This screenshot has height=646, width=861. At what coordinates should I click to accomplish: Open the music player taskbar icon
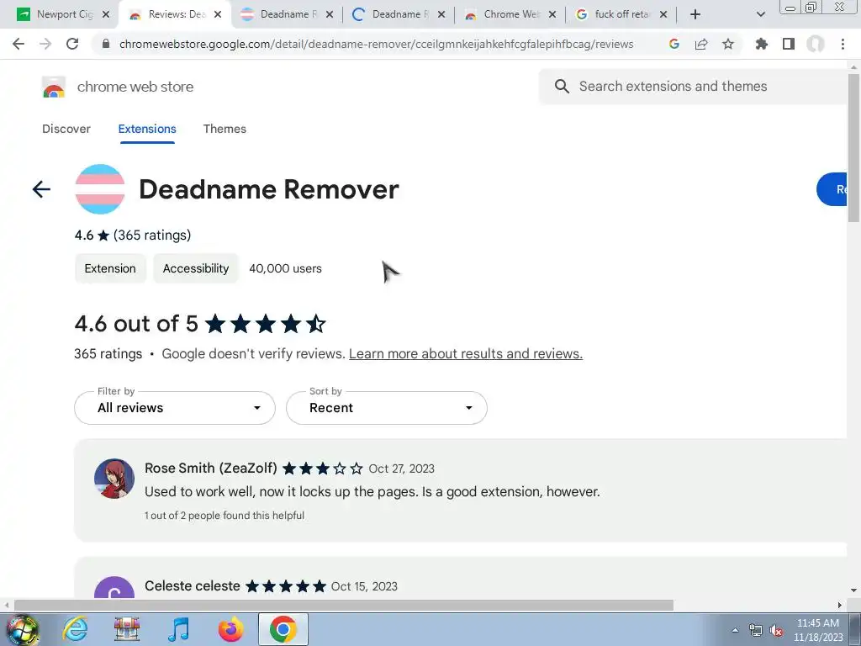click(x=178, y=629)
